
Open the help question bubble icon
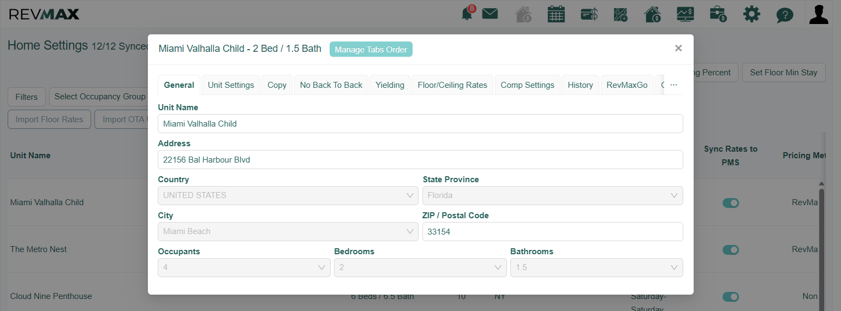pos(785,15)
